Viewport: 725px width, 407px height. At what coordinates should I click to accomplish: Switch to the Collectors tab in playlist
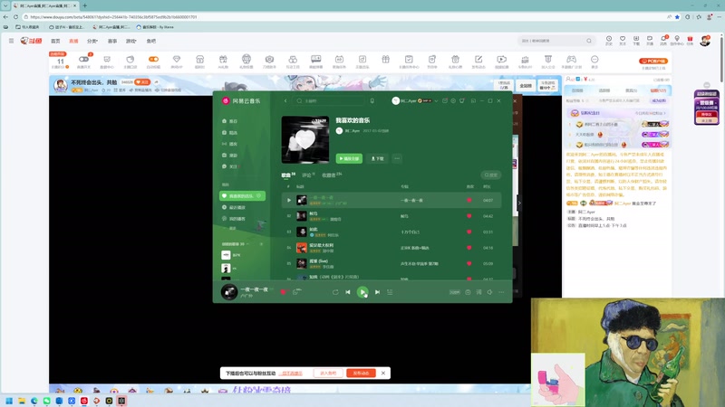click(x=332, y=175)
